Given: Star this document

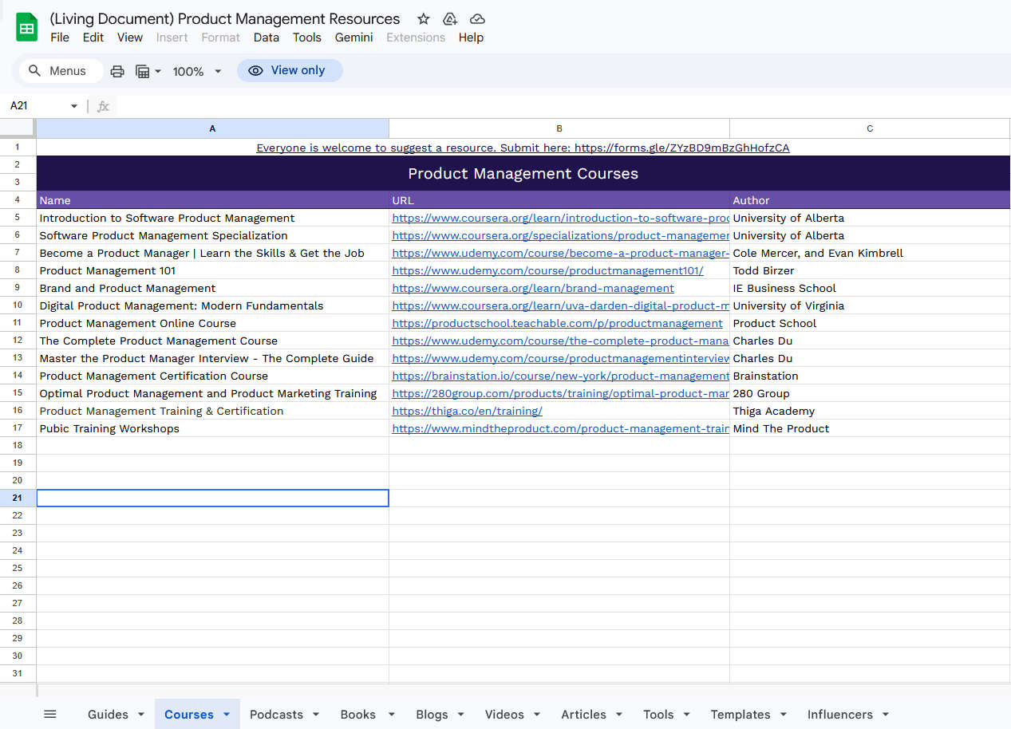Looking at the screenshot, I should [424, 19].
